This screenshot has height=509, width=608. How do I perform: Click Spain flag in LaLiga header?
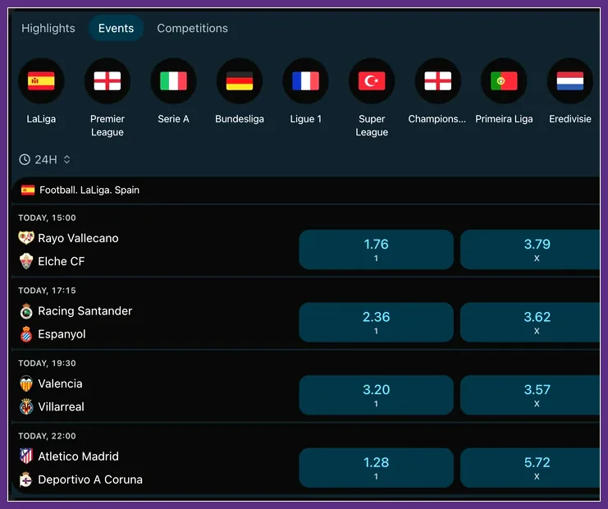(x=28, y=190)
